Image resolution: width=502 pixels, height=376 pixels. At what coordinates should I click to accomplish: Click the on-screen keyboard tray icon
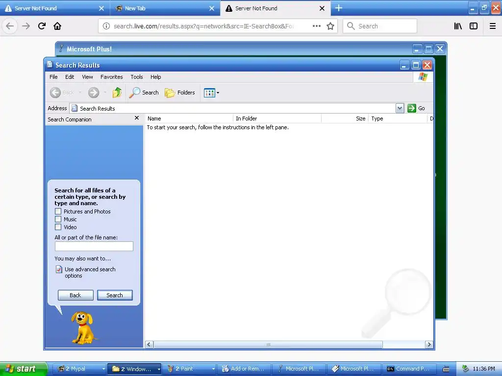tap(446, 369)
